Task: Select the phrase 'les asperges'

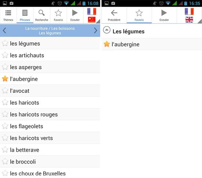Action: coord(26,67)
